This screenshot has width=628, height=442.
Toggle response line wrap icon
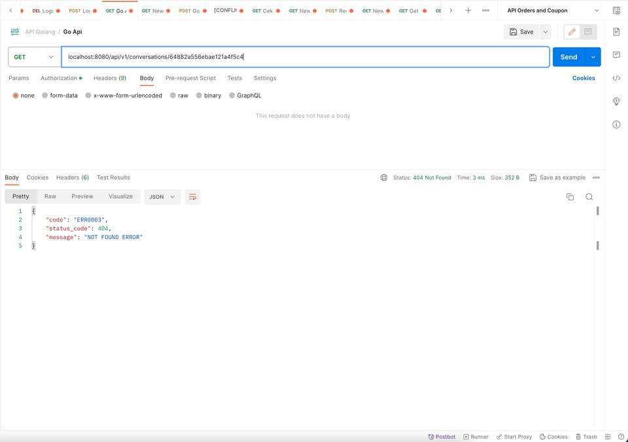pos(192,196)
